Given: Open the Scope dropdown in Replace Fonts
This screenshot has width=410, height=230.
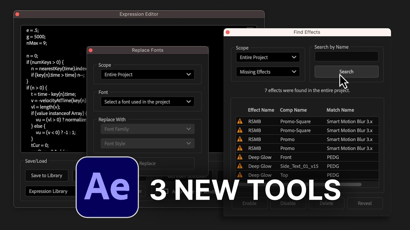Looking at the screenshot, I should tap(147, 74).
